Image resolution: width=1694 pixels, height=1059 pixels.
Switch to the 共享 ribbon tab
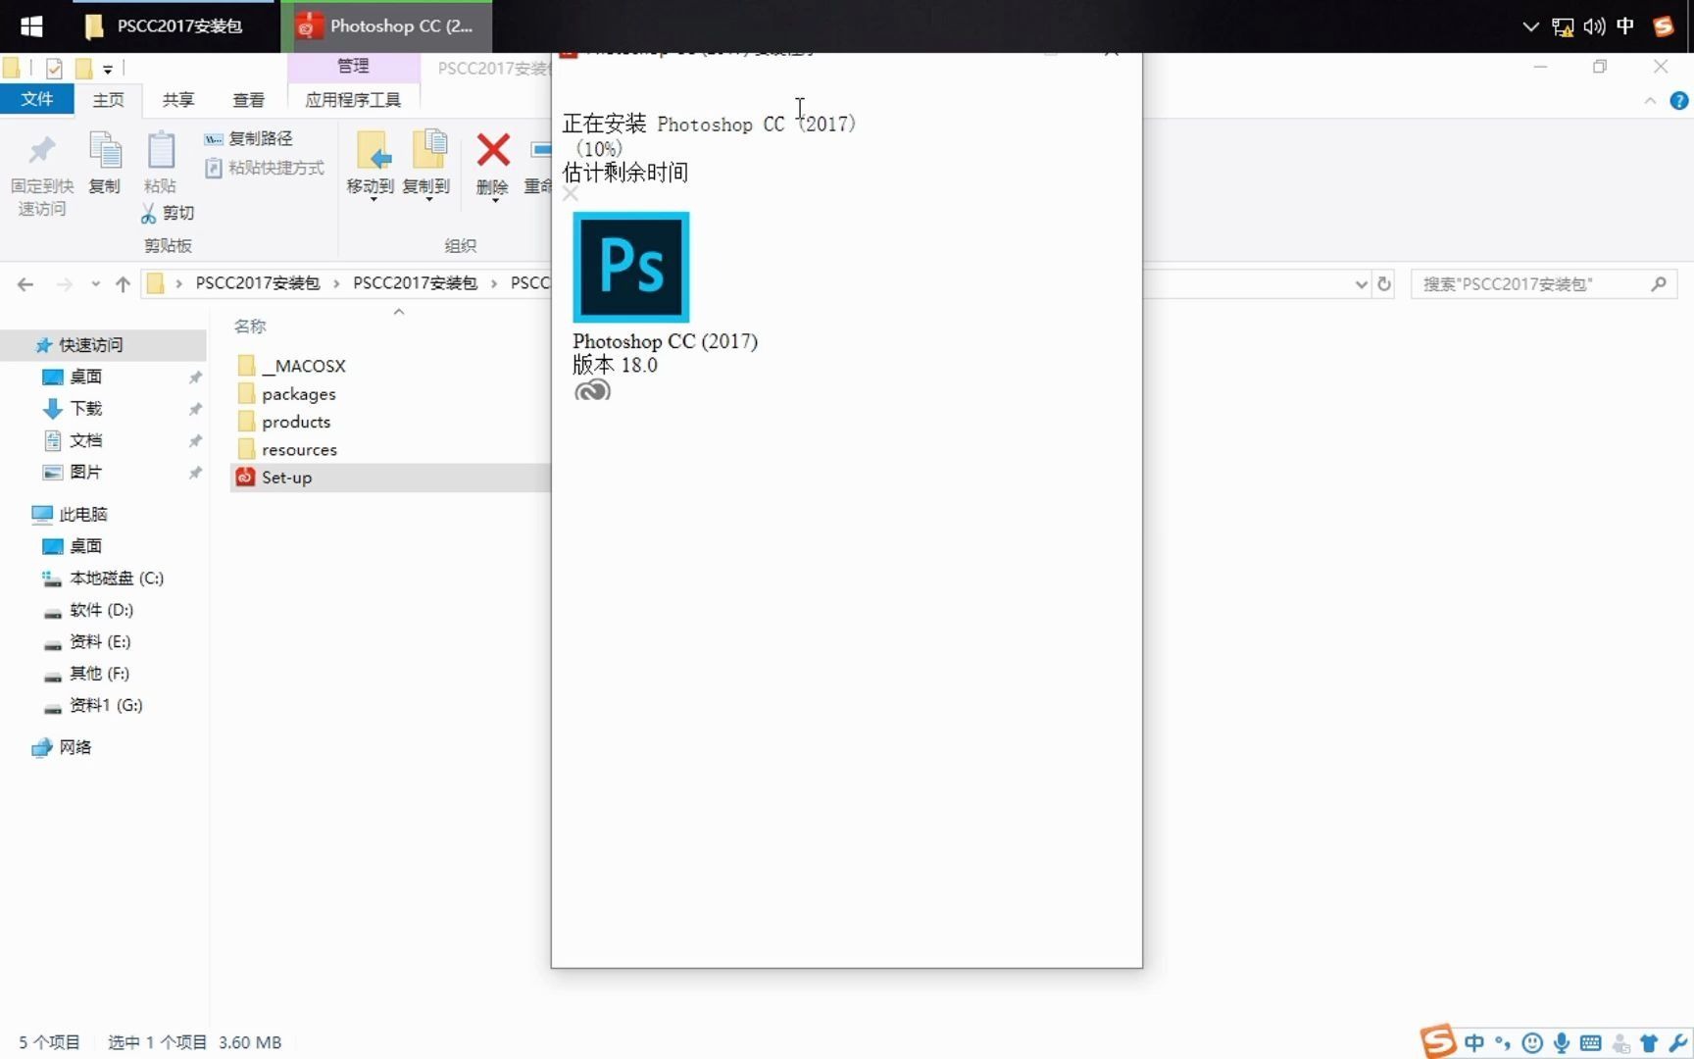pos(178,99)
